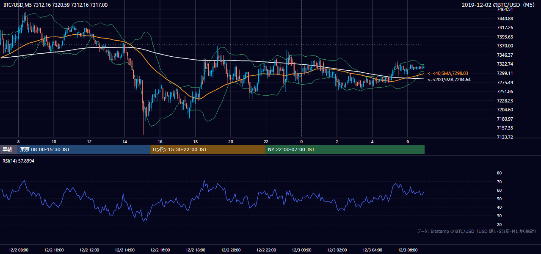Click the 12/2 20:00 time label

tap(231, 250)
